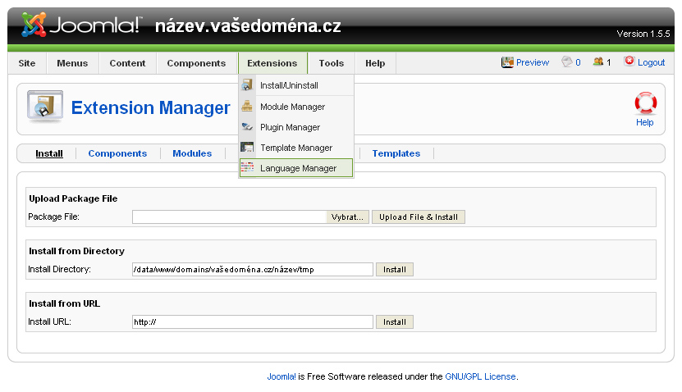
Task: Switch to the Components tab
Action: click(117, 153)
